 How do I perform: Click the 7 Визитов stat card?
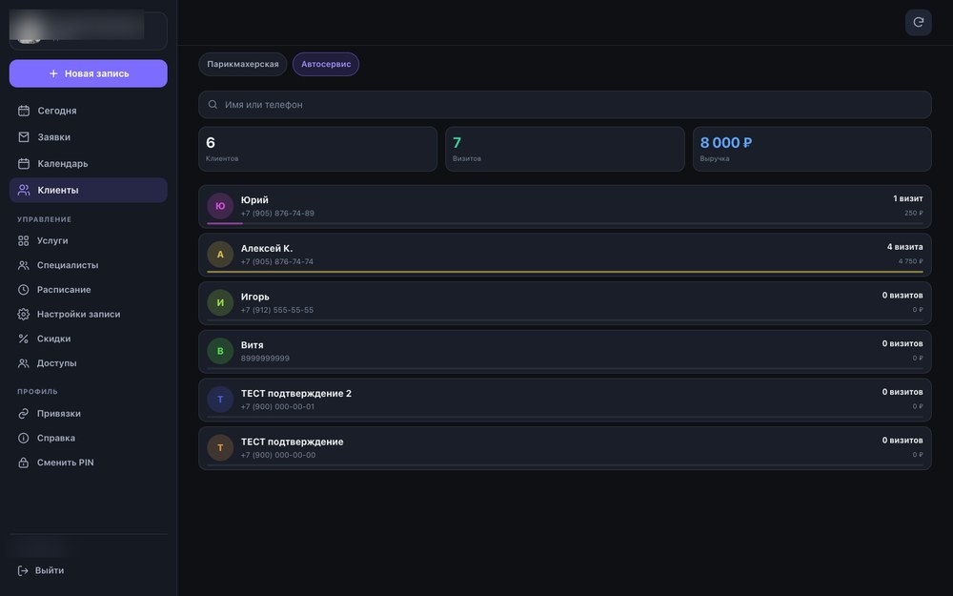click(x=564, y=149)
